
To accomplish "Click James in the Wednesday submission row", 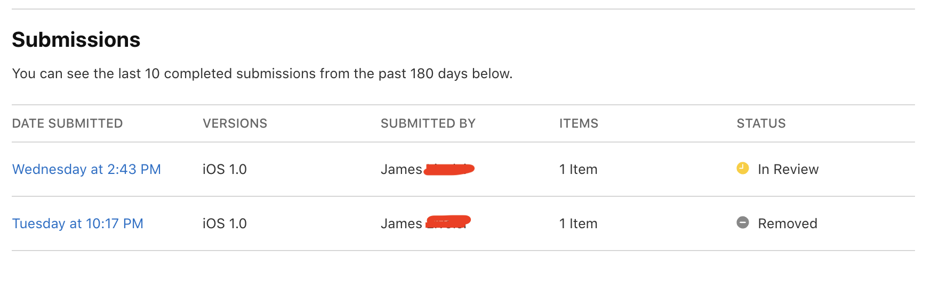I will [401, 169].
